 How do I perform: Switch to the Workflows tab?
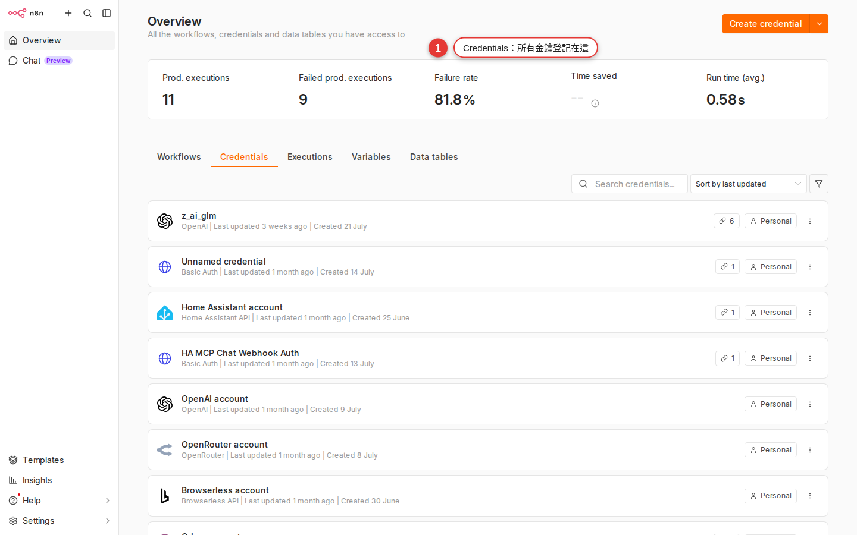[x=179, y=157]
